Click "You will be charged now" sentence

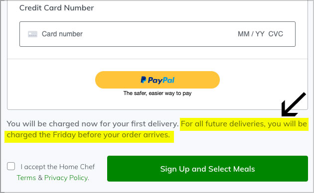[x=93, y=124]
